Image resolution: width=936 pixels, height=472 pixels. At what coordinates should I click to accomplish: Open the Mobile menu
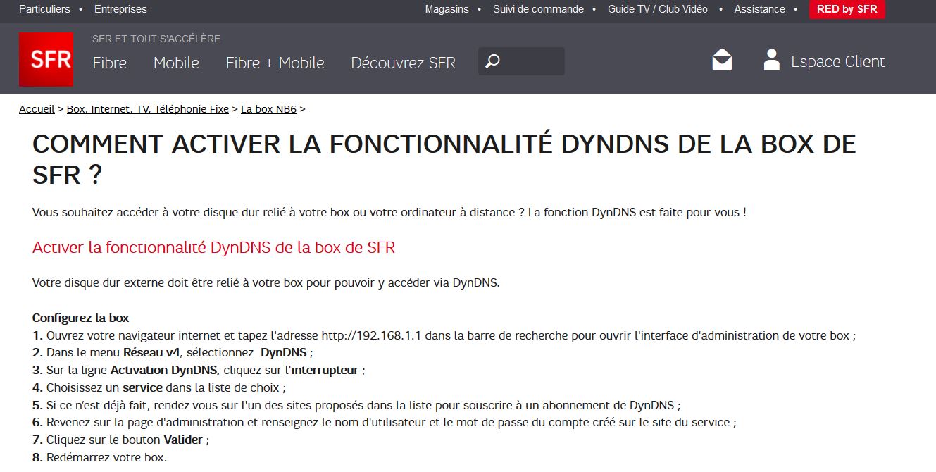176,63
